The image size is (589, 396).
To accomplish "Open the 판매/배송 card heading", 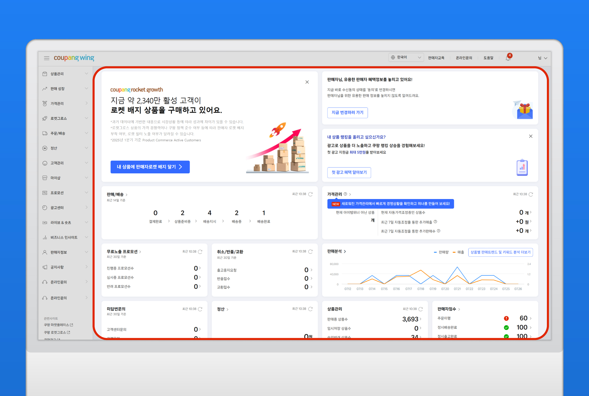I will tap(117, 195).
